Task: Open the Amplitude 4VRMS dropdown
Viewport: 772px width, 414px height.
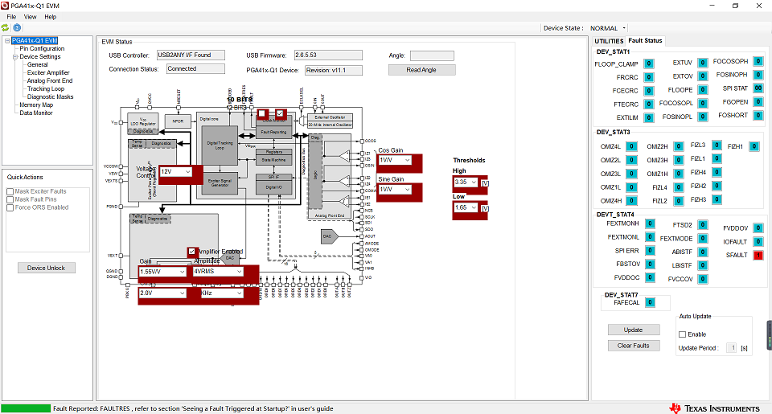Action: (x=219, y=271)
